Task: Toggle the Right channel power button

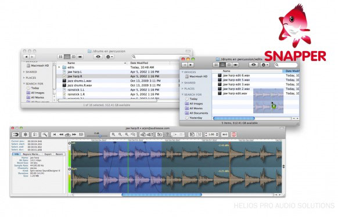Action: (70, 169)
